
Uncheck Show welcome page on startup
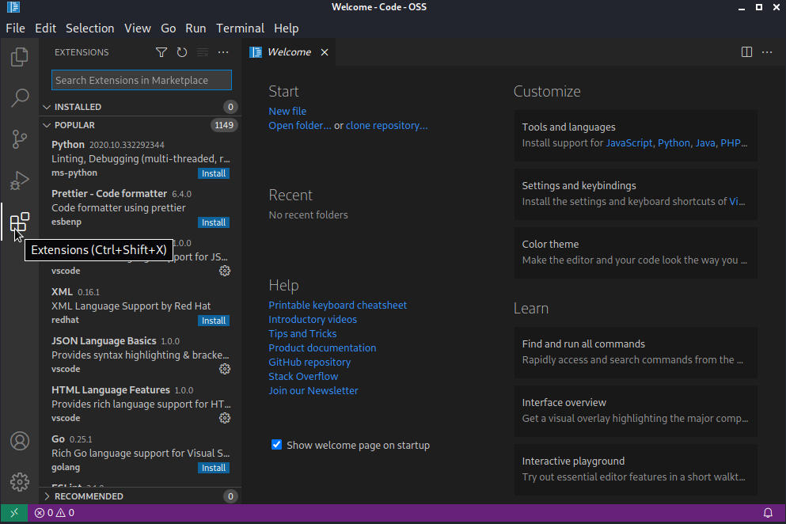tap(276, 445)
